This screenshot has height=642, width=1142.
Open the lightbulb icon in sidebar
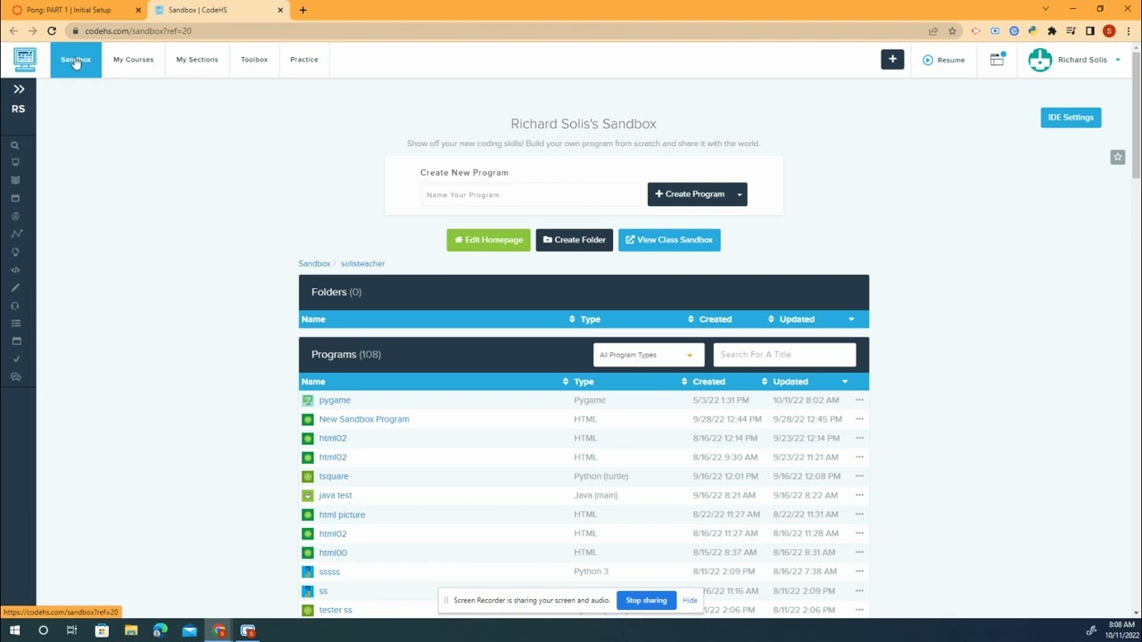(x=15, y=252)
